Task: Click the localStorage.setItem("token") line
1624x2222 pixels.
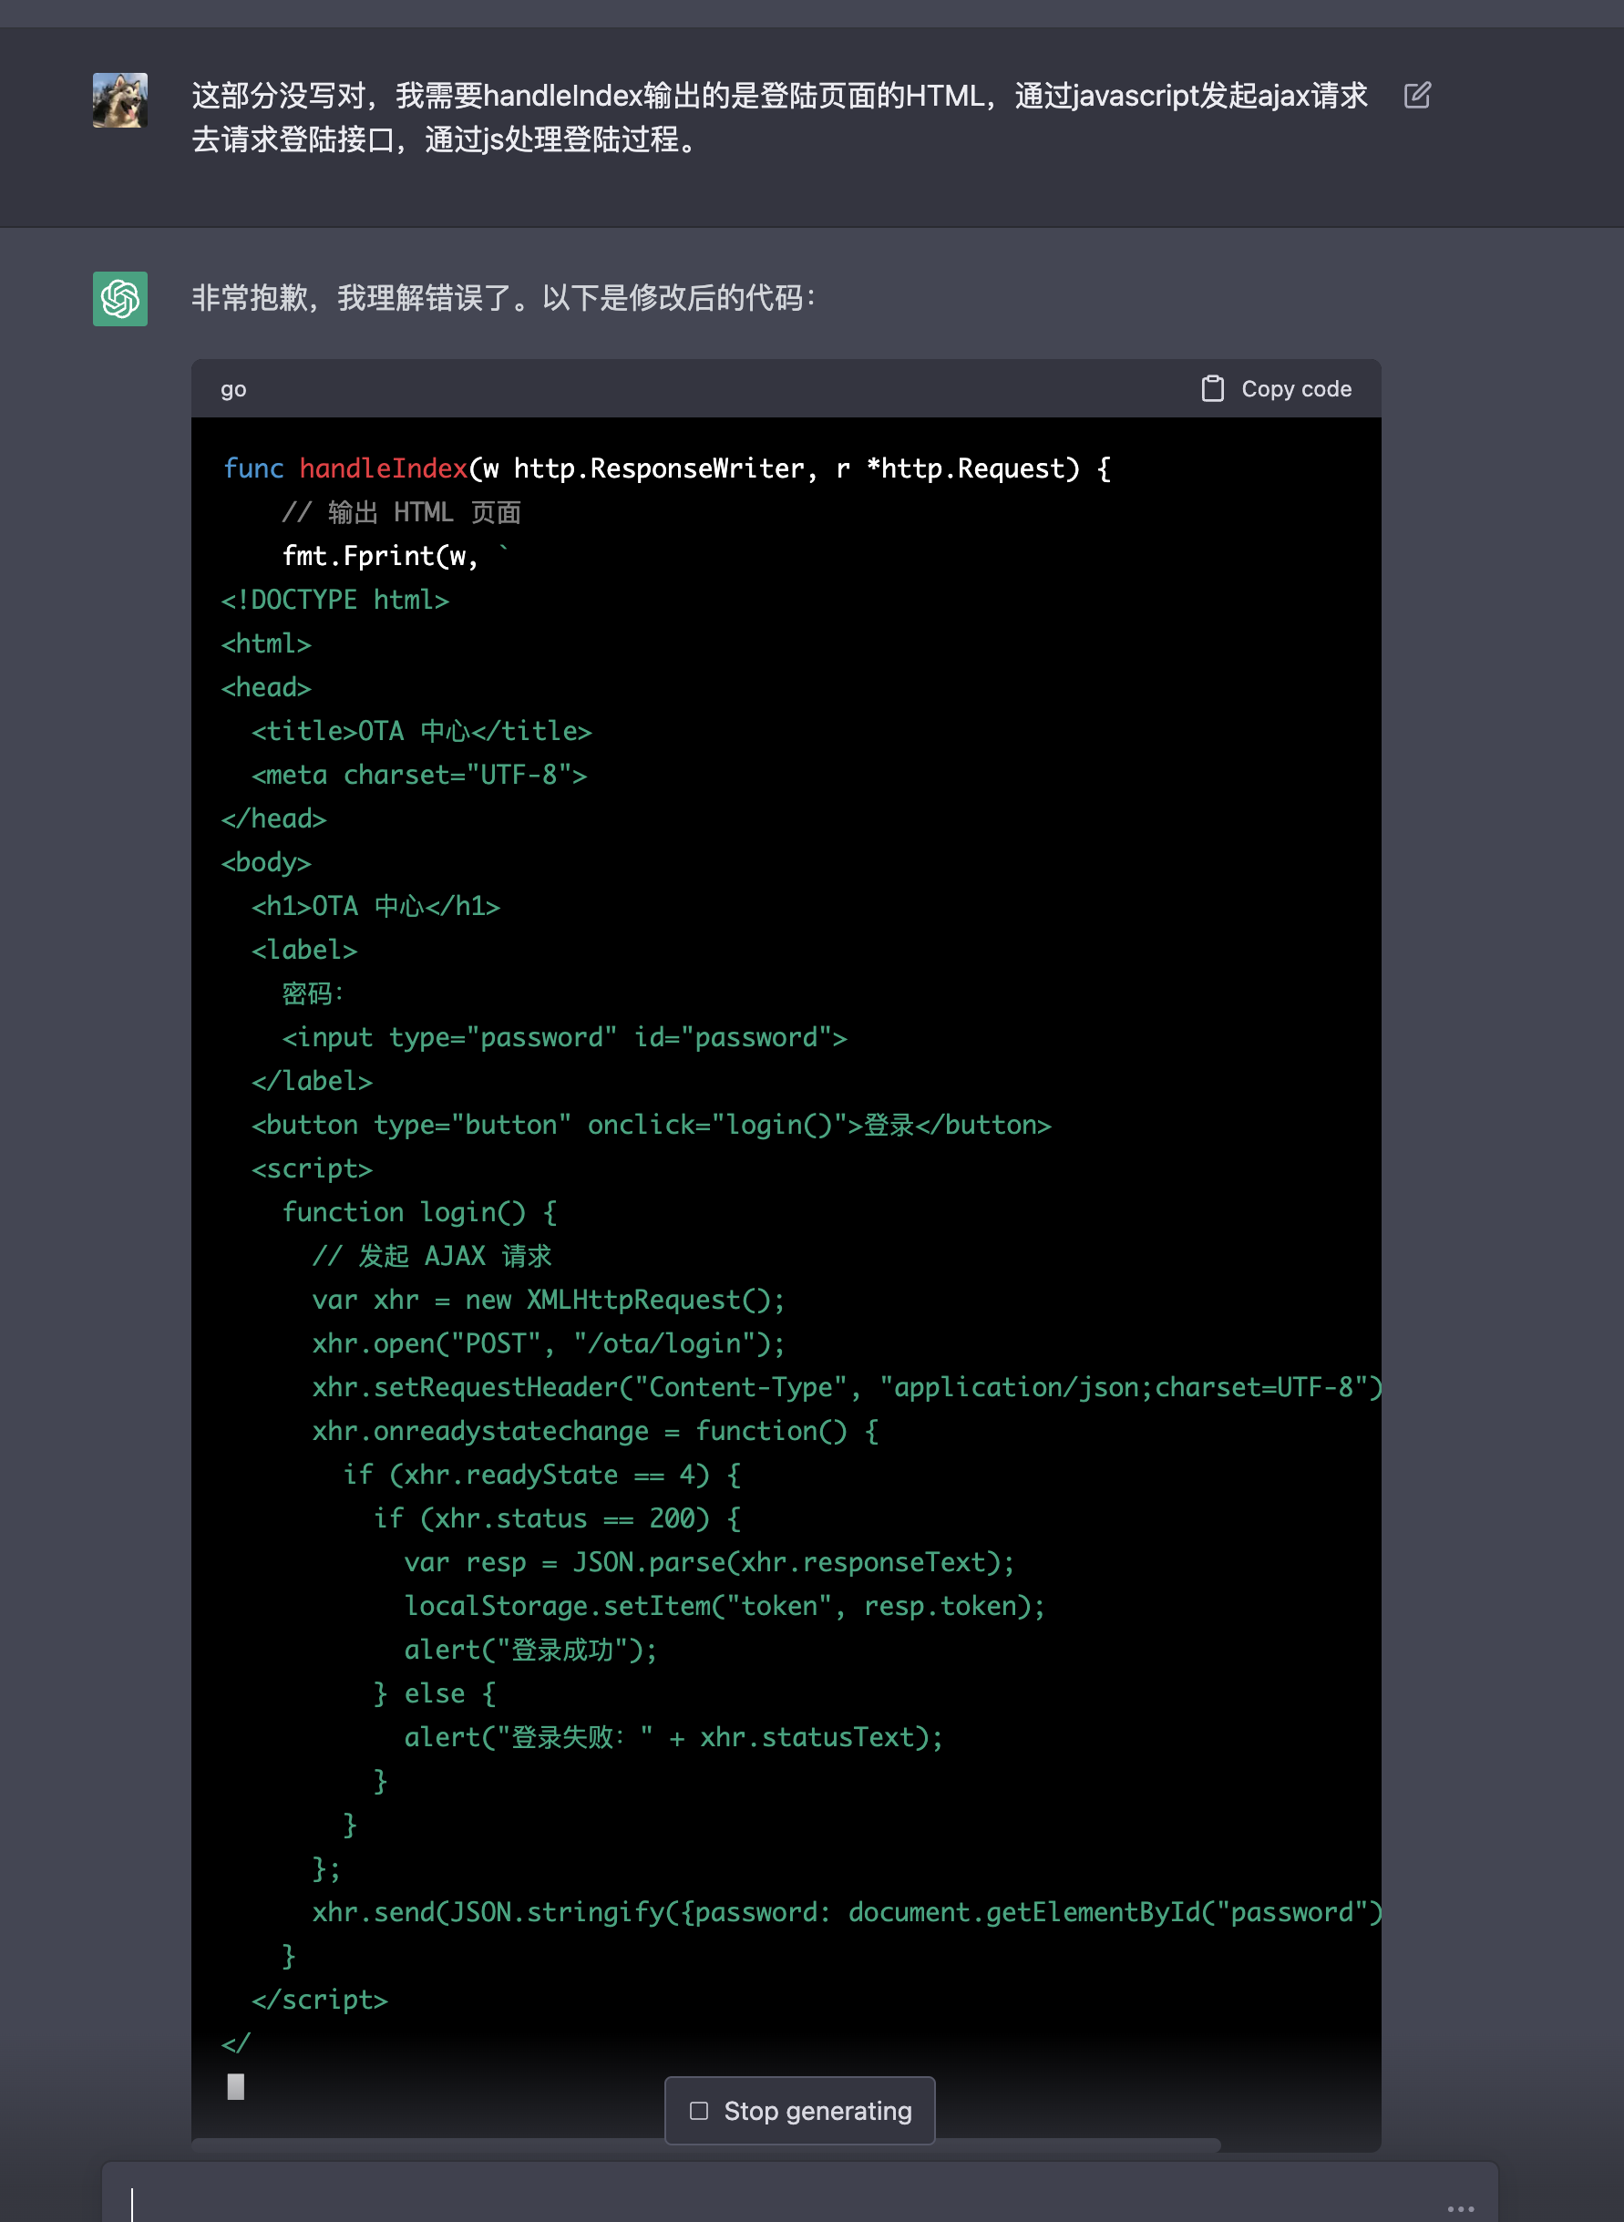Action: click(x=725, y=1606)
